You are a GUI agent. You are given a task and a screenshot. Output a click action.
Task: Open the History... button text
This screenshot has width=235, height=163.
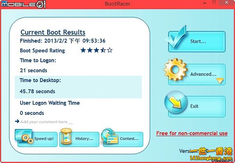(84, 139)
